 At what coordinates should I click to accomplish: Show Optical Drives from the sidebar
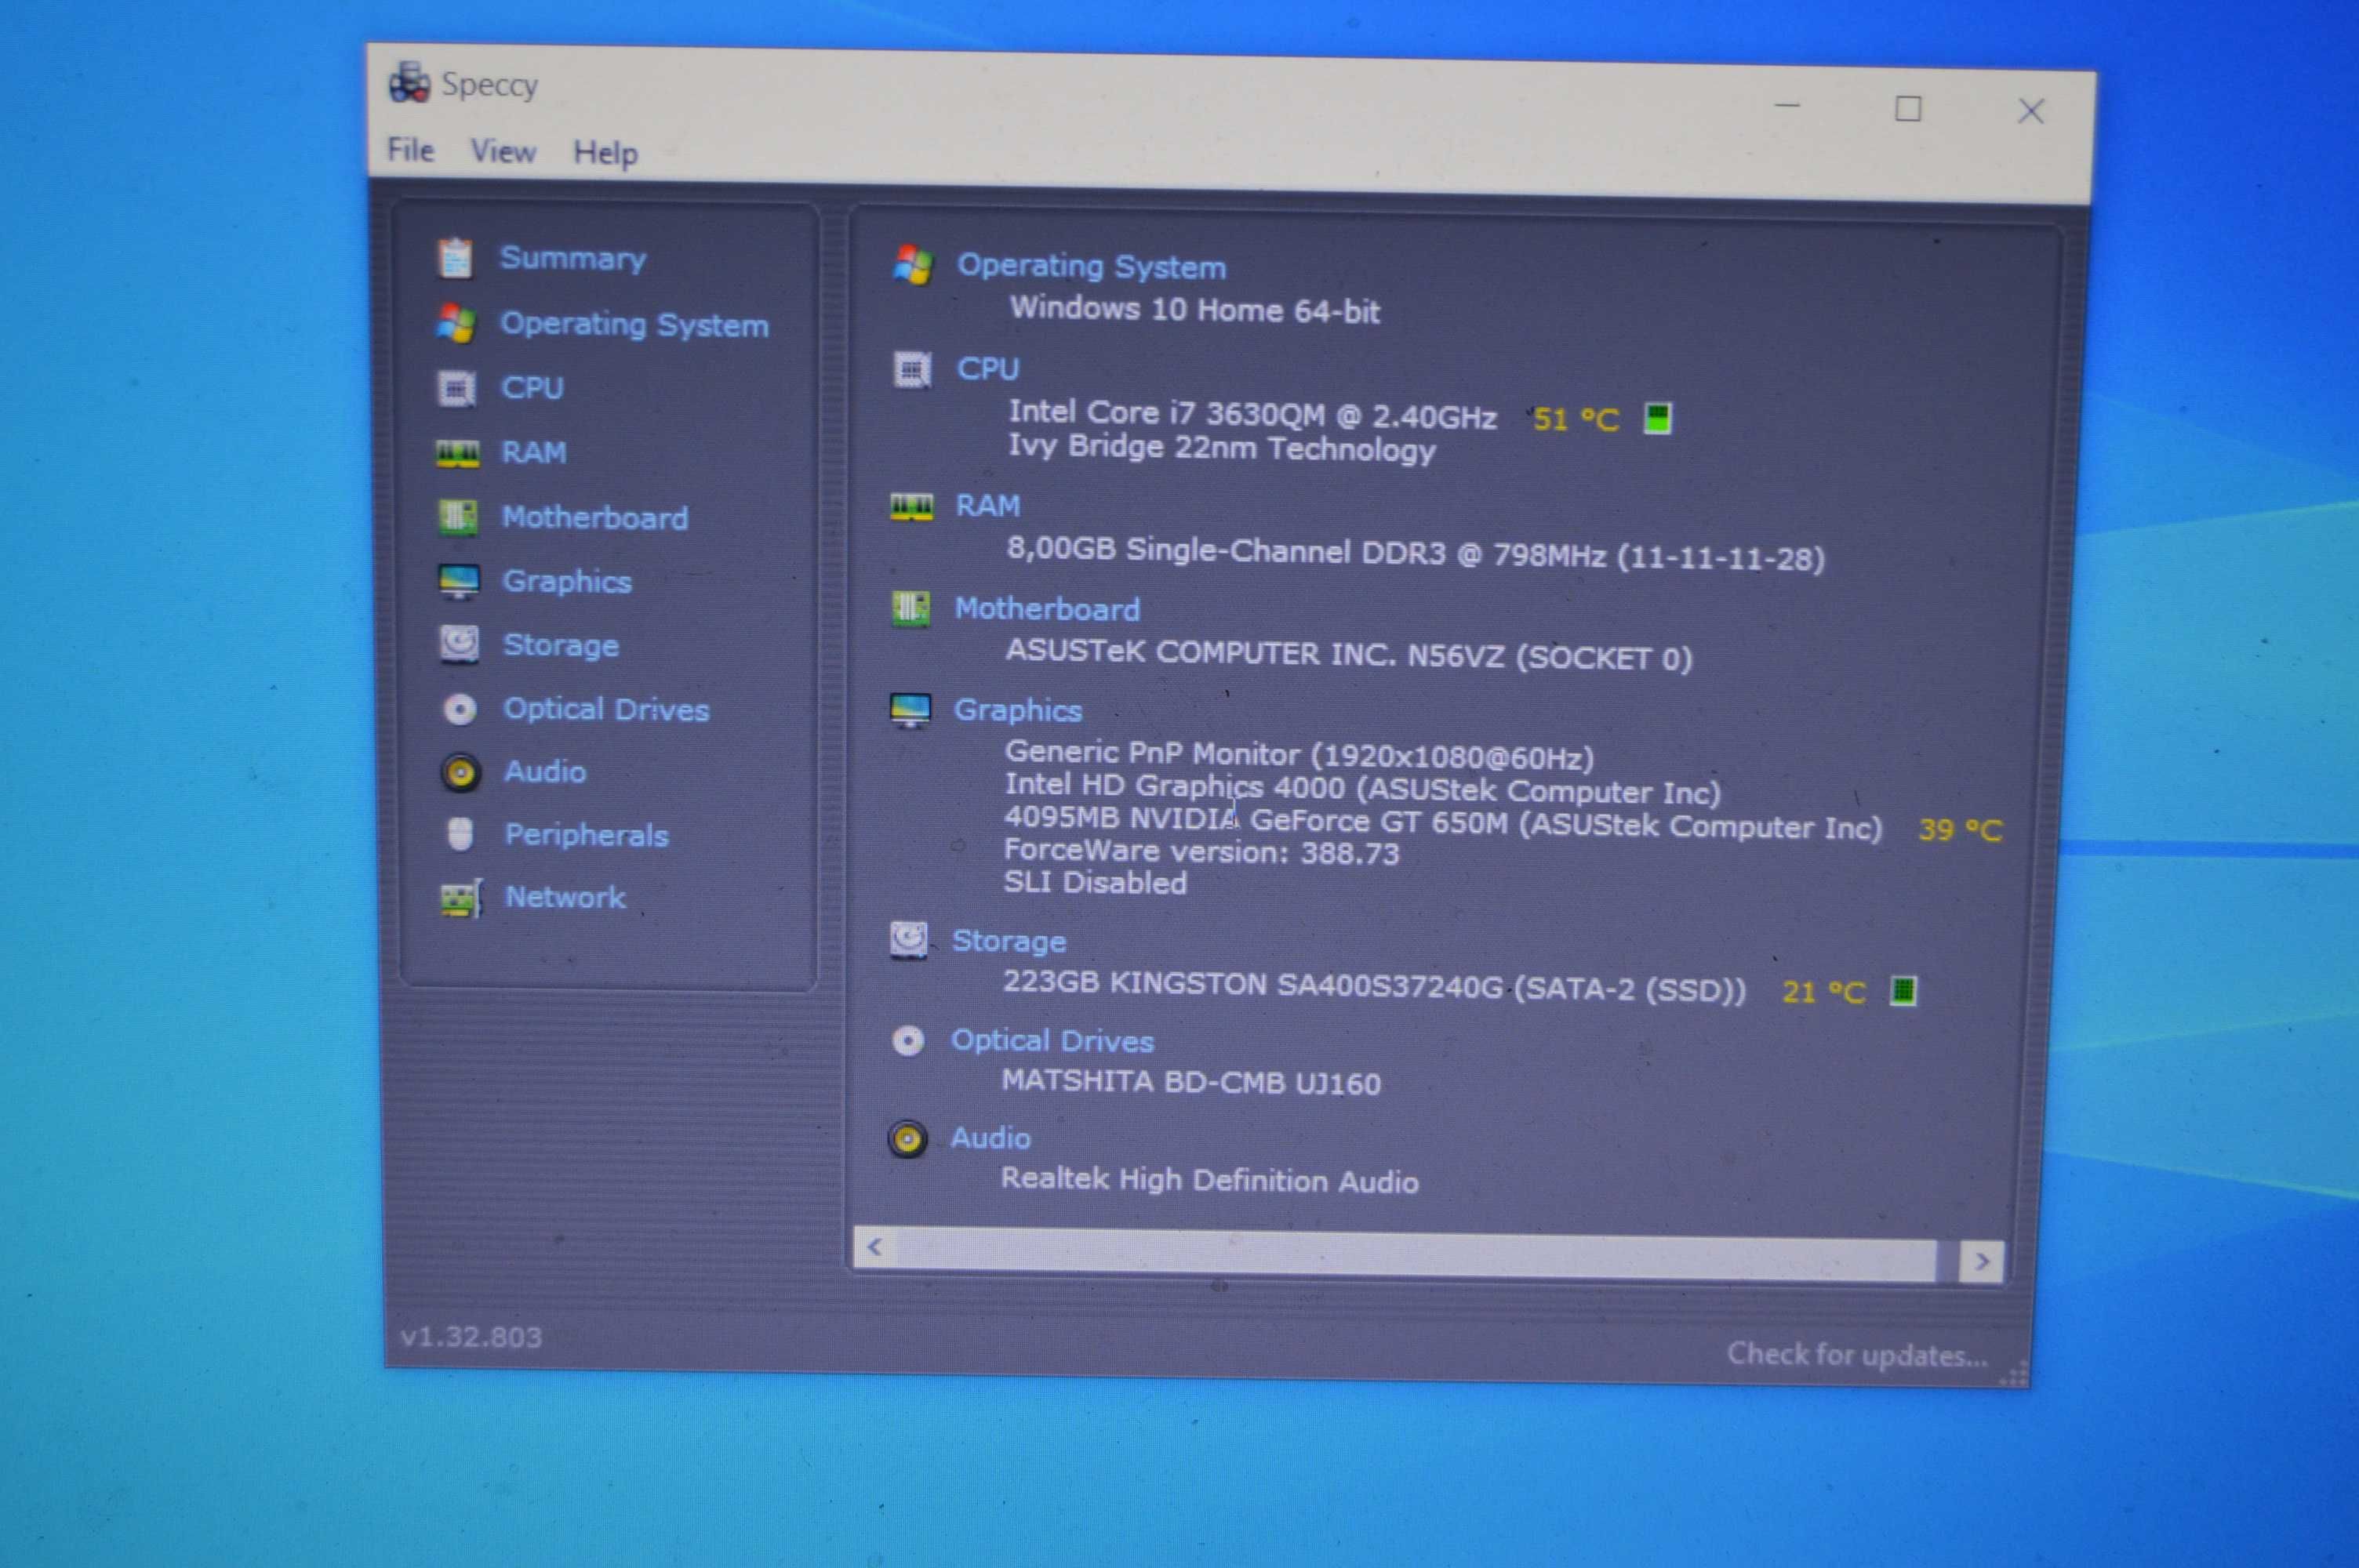click(606, 710)
